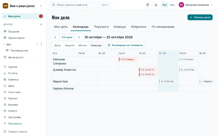Select the Команда view toggle

[x=96, y=45]
